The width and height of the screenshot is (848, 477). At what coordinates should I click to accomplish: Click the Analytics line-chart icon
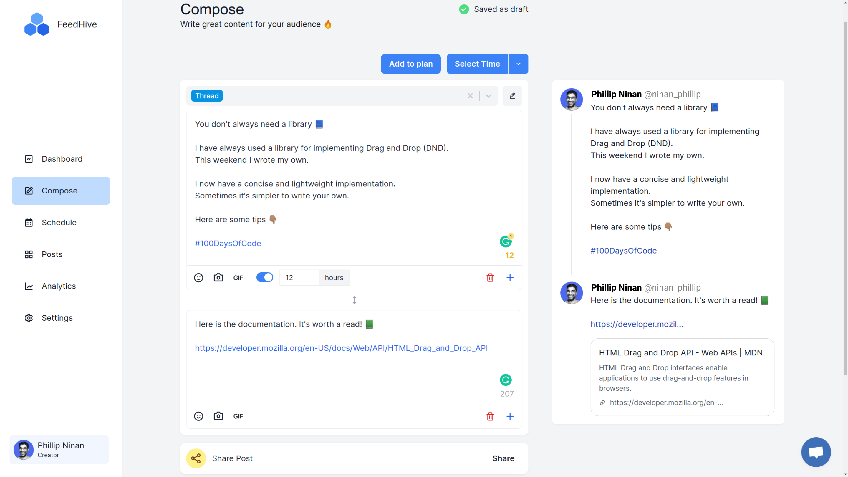[x=29, y=286]
